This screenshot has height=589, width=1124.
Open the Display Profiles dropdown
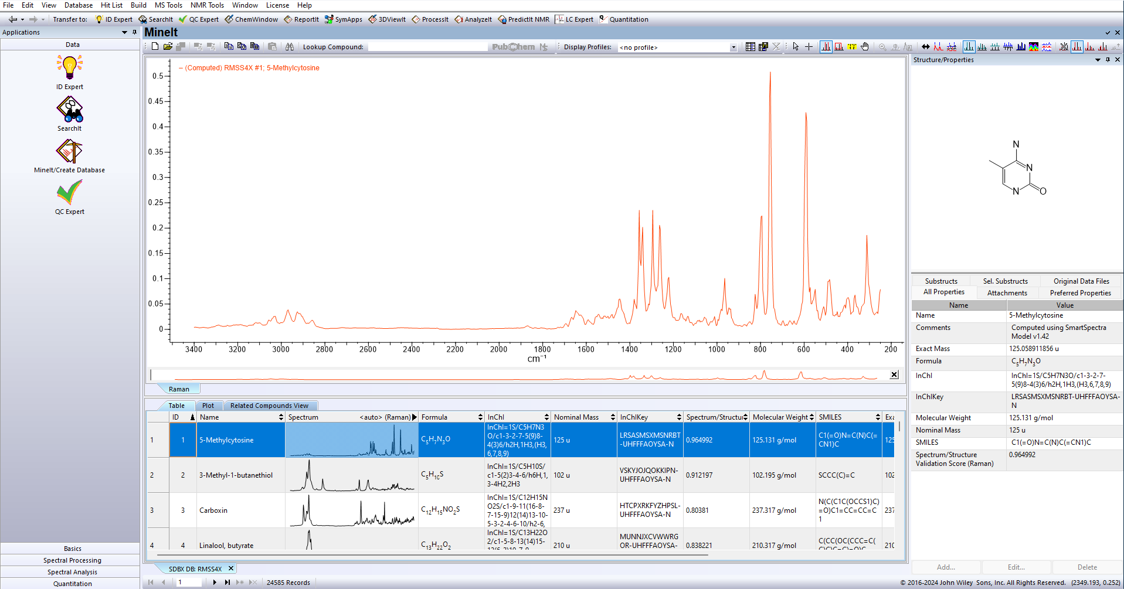[x=733, y=47]
